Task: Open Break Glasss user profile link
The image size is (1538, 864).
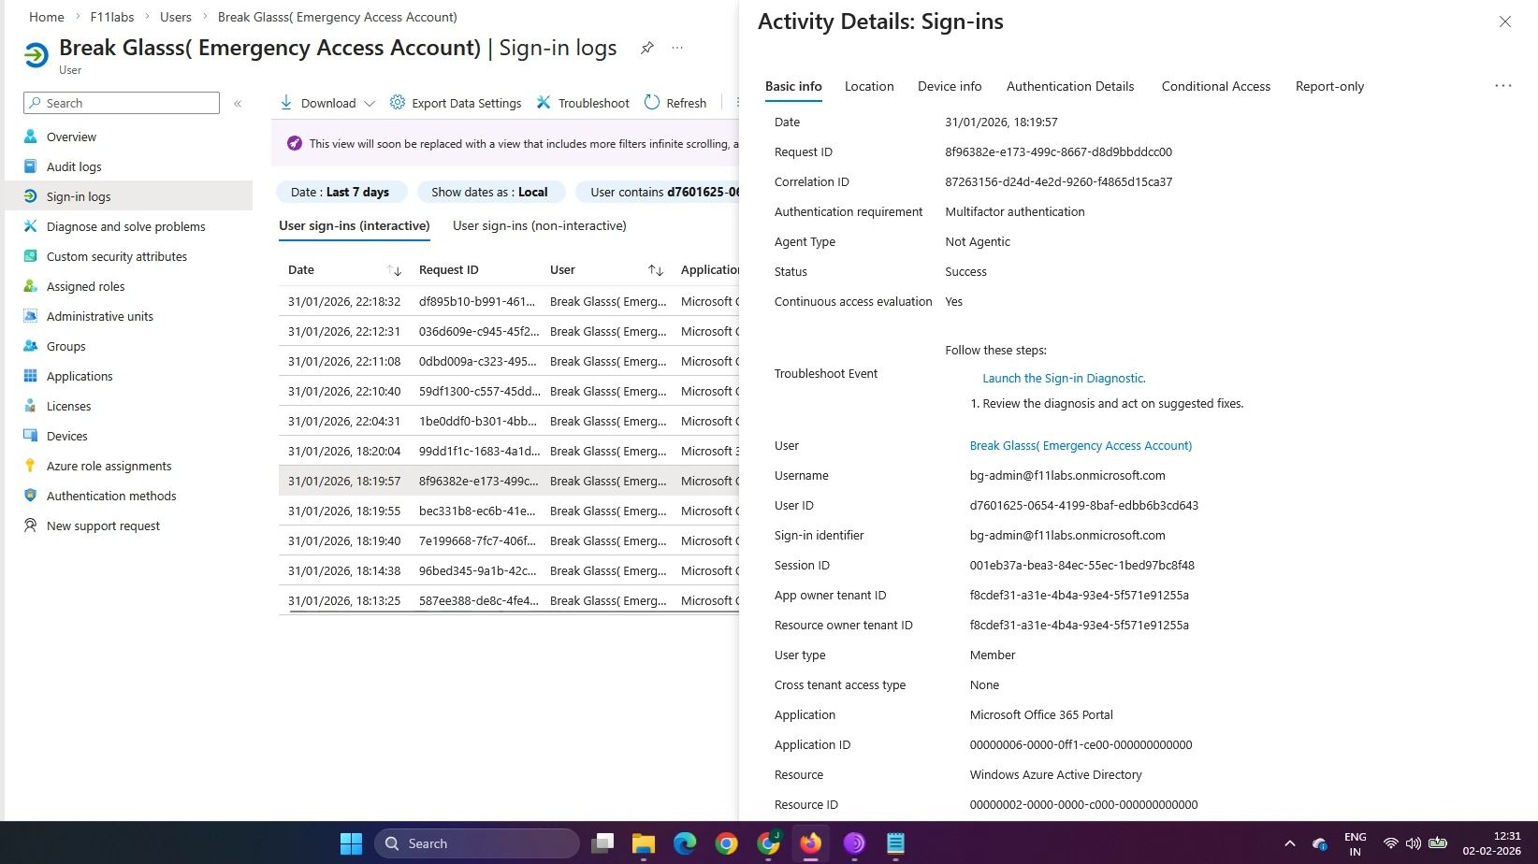Action: 1081,445
